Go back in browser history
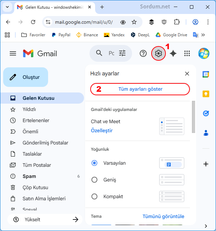216x231 pixels. 8,22
